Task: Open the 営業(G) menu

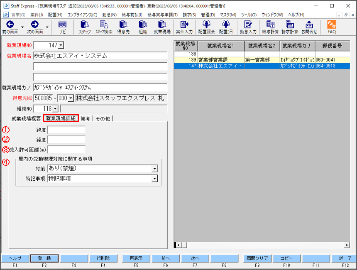Action: tap(18, 15)
